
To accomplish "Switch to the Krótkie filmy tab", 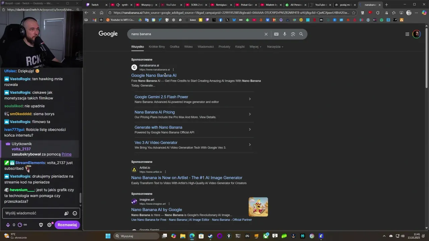I will tap(157, 47).
